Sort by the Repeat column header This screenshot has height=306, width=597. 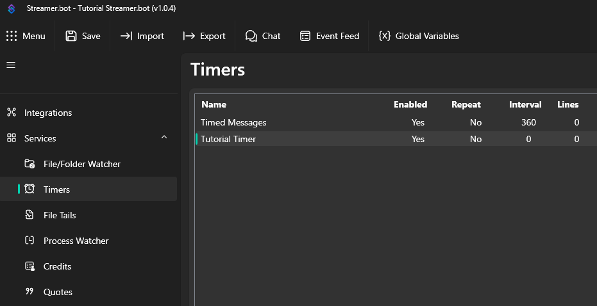click(x=466, y=104)
